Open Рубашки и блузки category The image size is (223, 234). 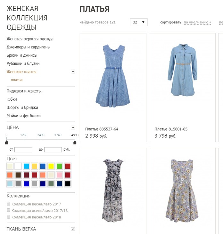point(23,63)
